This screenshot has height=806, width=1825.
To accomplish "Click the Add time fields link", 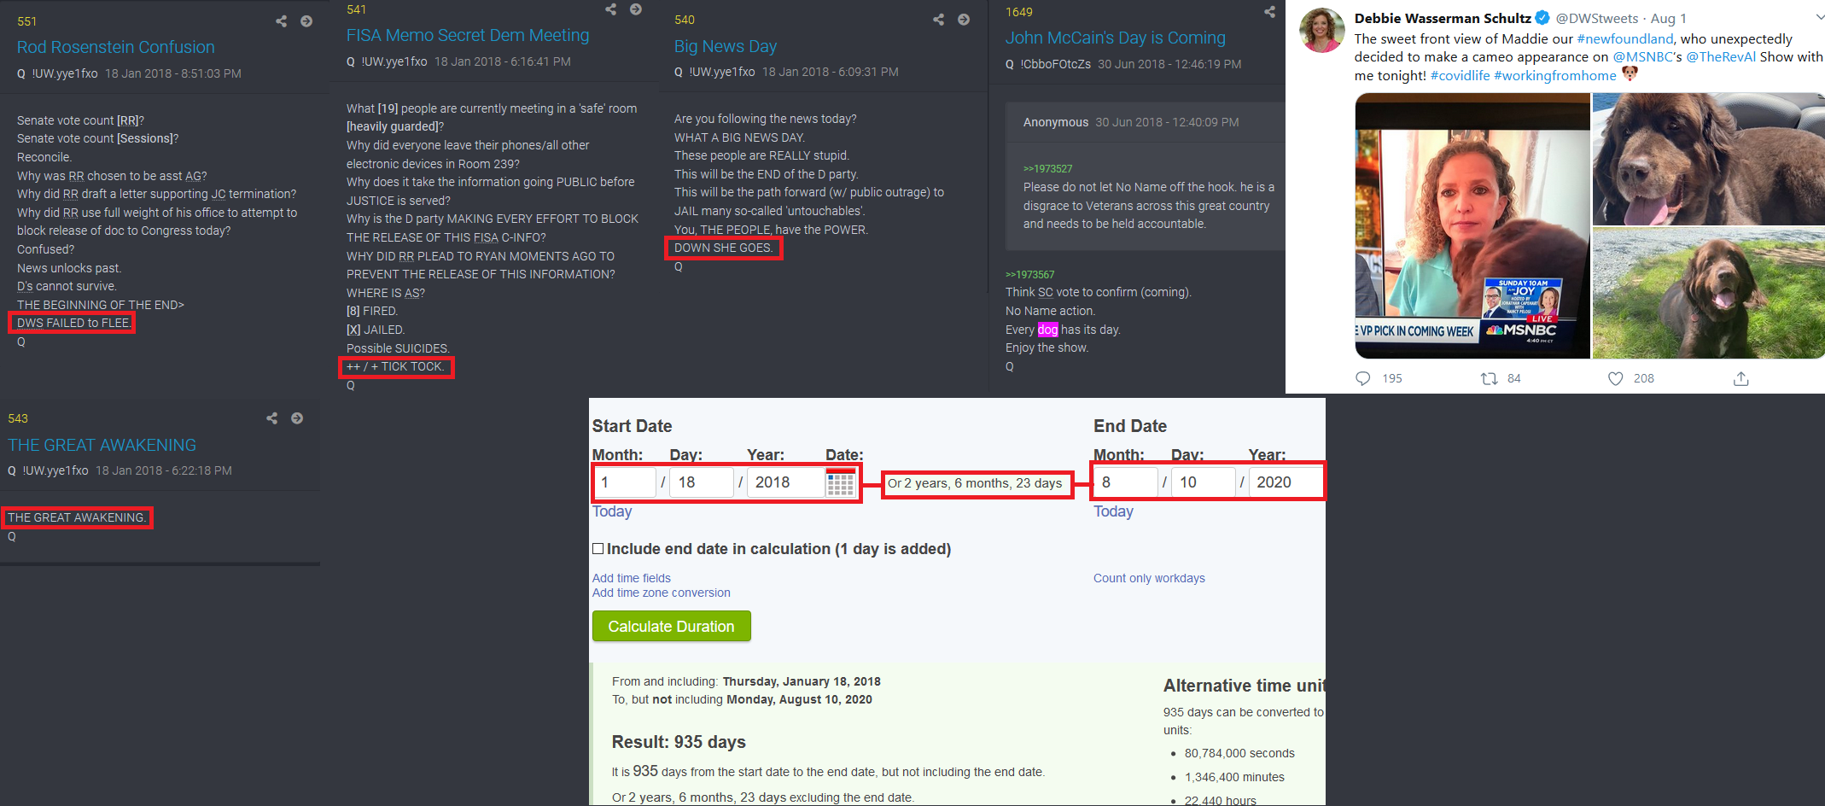I will [632, 578].
